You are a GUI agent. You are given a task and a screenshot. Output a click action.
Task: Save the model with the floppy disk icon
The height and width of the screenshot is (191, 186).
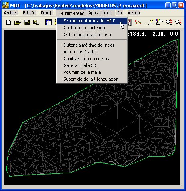(x=27, y=22)
